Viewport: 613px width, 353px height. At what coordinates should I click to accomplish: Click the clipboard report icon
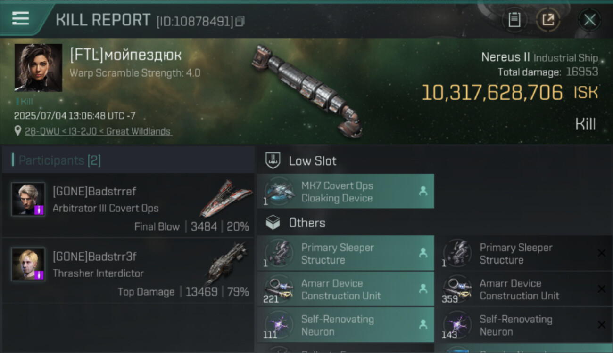pyautogui.click(x=514, y=20)
